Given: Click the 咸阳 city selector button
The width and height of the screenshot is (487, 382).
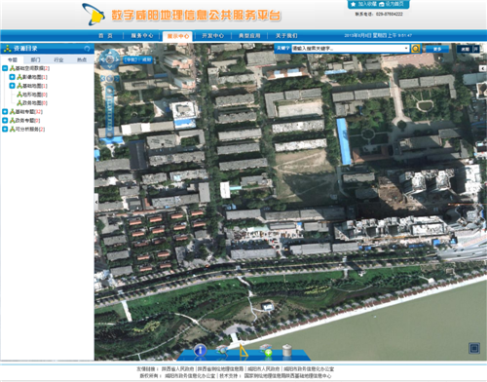Looking at the screenshot, I should tap(465, 49).
